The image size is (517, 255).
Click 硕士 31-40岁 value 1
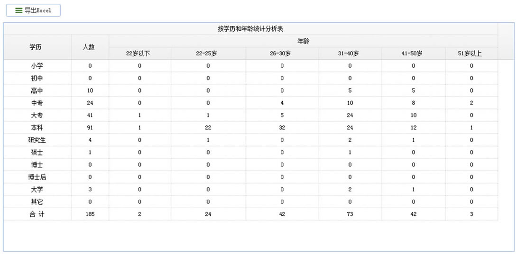(350, 152)
